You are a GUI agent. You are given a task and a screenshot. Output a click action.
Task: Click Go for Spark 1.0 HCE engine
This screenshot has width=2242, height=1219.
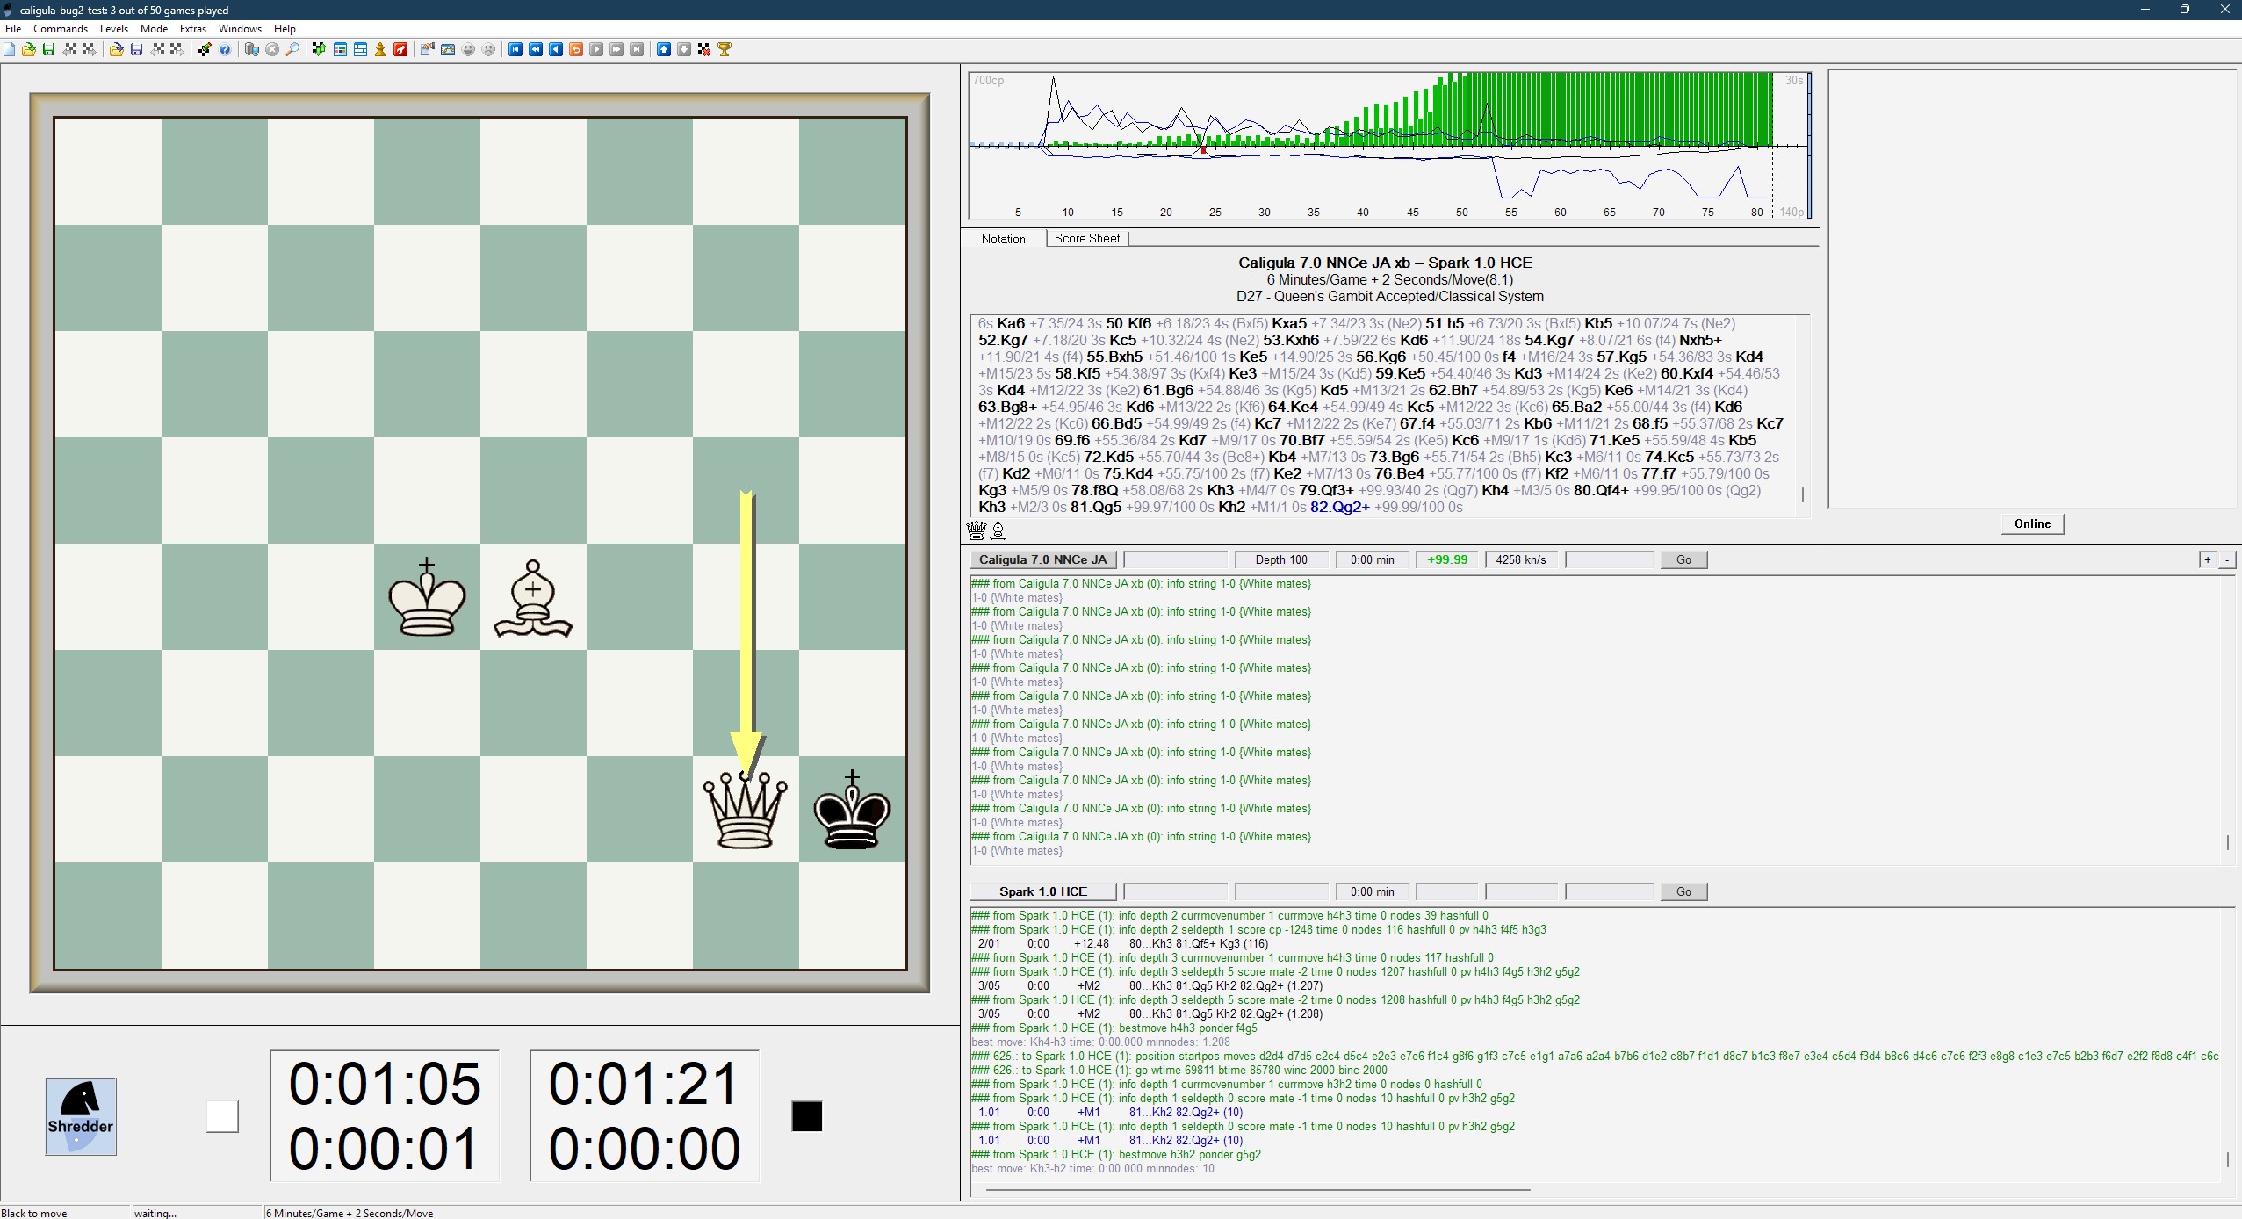coord(1683,891)
